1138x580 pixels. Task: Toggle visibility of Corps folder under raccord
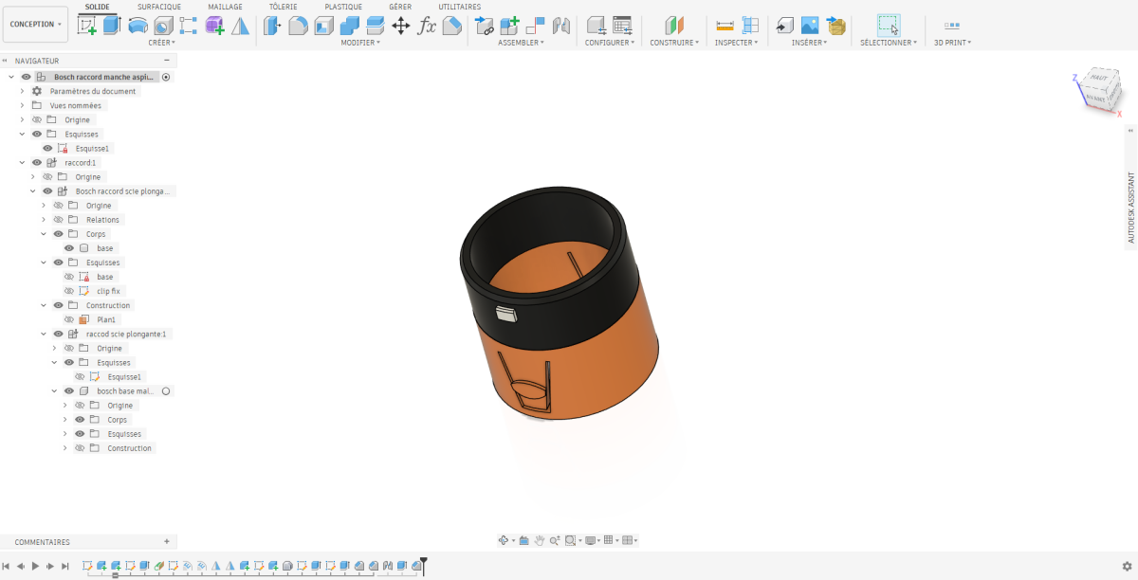tap(59, 234)
